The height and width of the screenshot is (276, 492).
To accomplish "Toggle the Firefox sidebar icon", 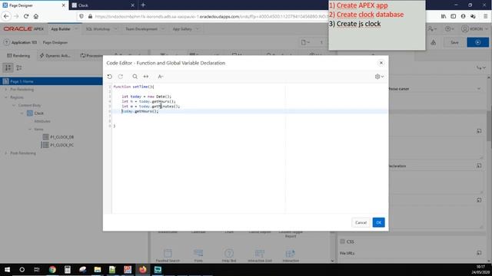I will (453, 16).
